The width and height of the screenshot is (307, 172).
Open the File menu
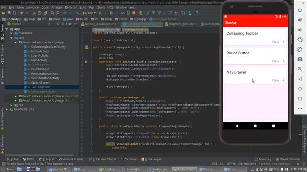(x=4, y=8)
